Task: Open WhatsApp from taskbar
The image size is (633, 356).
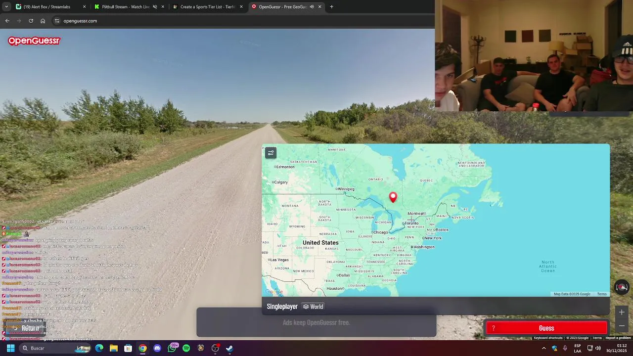Action: tap(172, 348)
